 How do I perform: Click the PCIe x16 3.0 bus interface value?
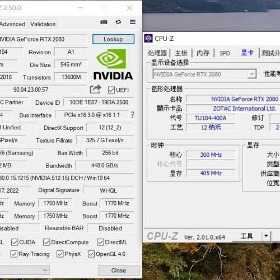(x=92, y=115)
